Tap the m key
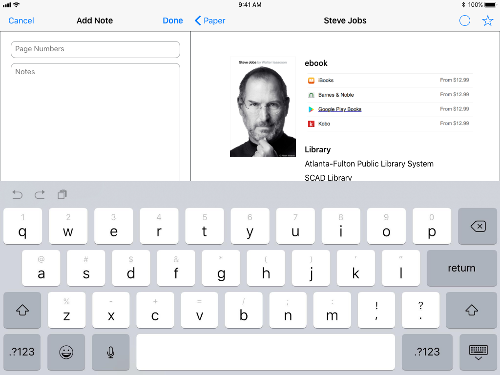Viewport: 500px width, 375px height. (332, 310)
